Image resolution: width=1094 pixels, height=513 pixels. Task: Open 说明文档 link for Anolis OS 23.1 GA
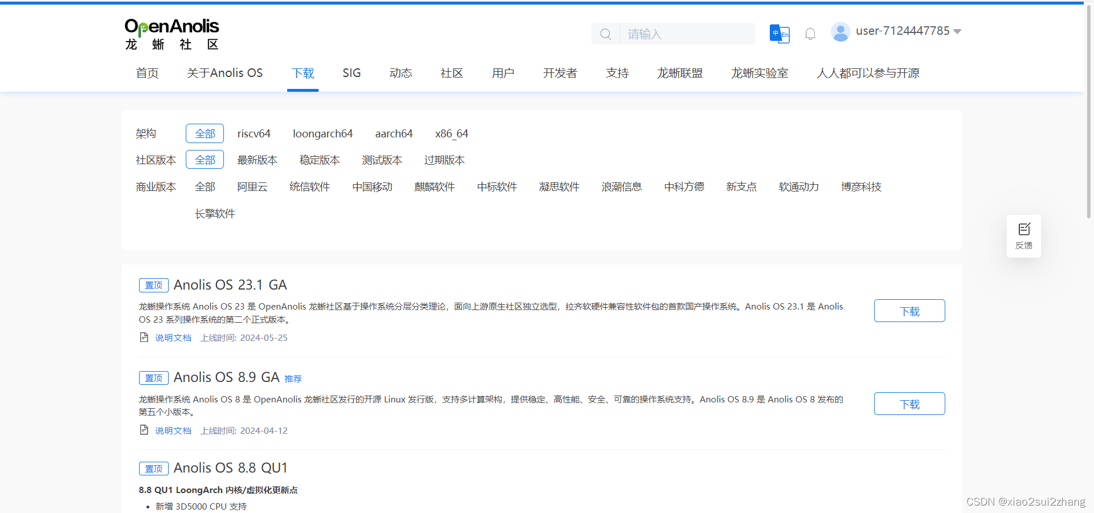[x=173, y=337]
